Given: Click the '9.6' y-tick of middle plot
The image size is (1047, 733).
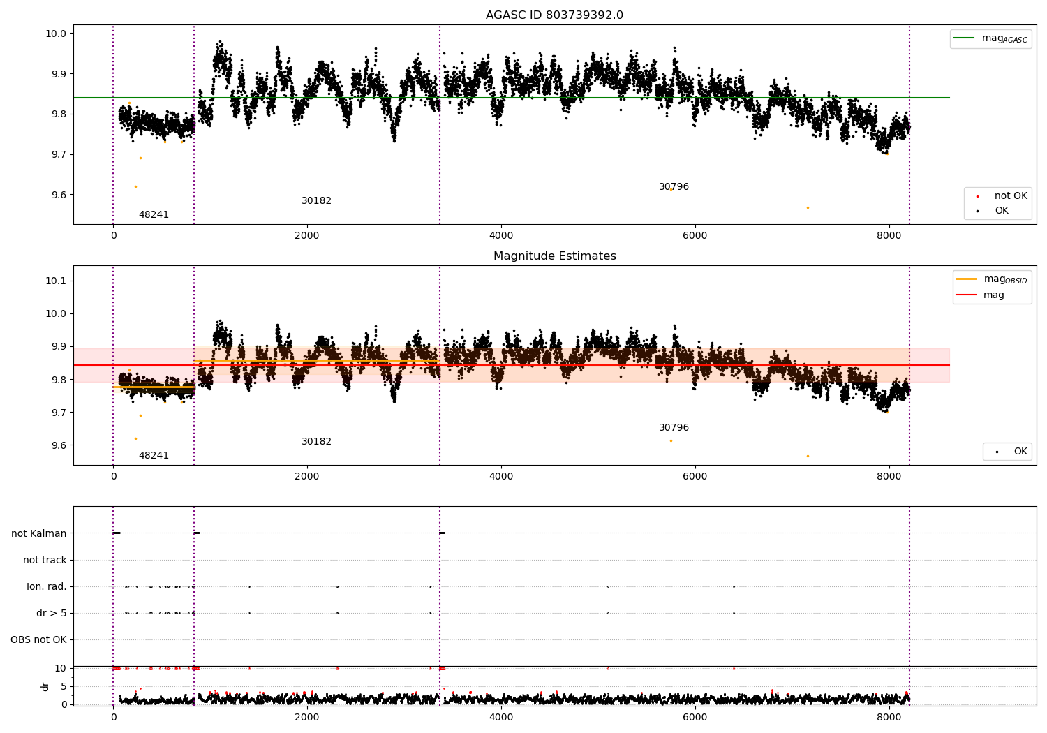Looking at the screenshot, I should tap(59, 445).
